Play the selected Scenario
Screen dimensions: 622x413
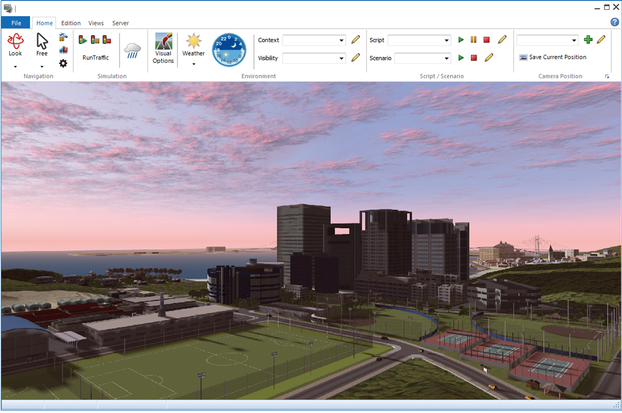[x=461, y=58]
